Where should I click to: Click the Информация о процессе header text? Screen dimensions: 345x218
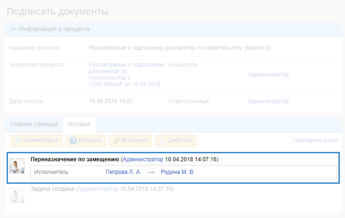point(54,29)
